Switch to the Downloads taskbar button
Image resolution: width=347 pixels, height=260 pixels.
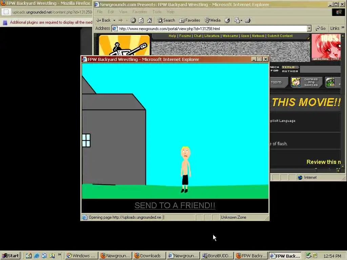pyautogui.click(x=149, y=256)
